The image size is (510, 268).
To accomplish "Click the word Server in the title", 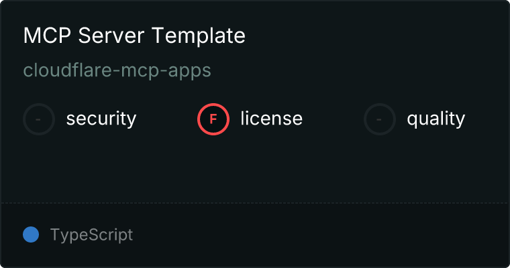I will pyautogui.click(x=111, y=36).
